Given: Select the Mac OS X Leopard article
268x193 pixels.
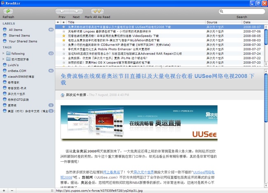Looking at the screenshot, I should click(109, 63).
